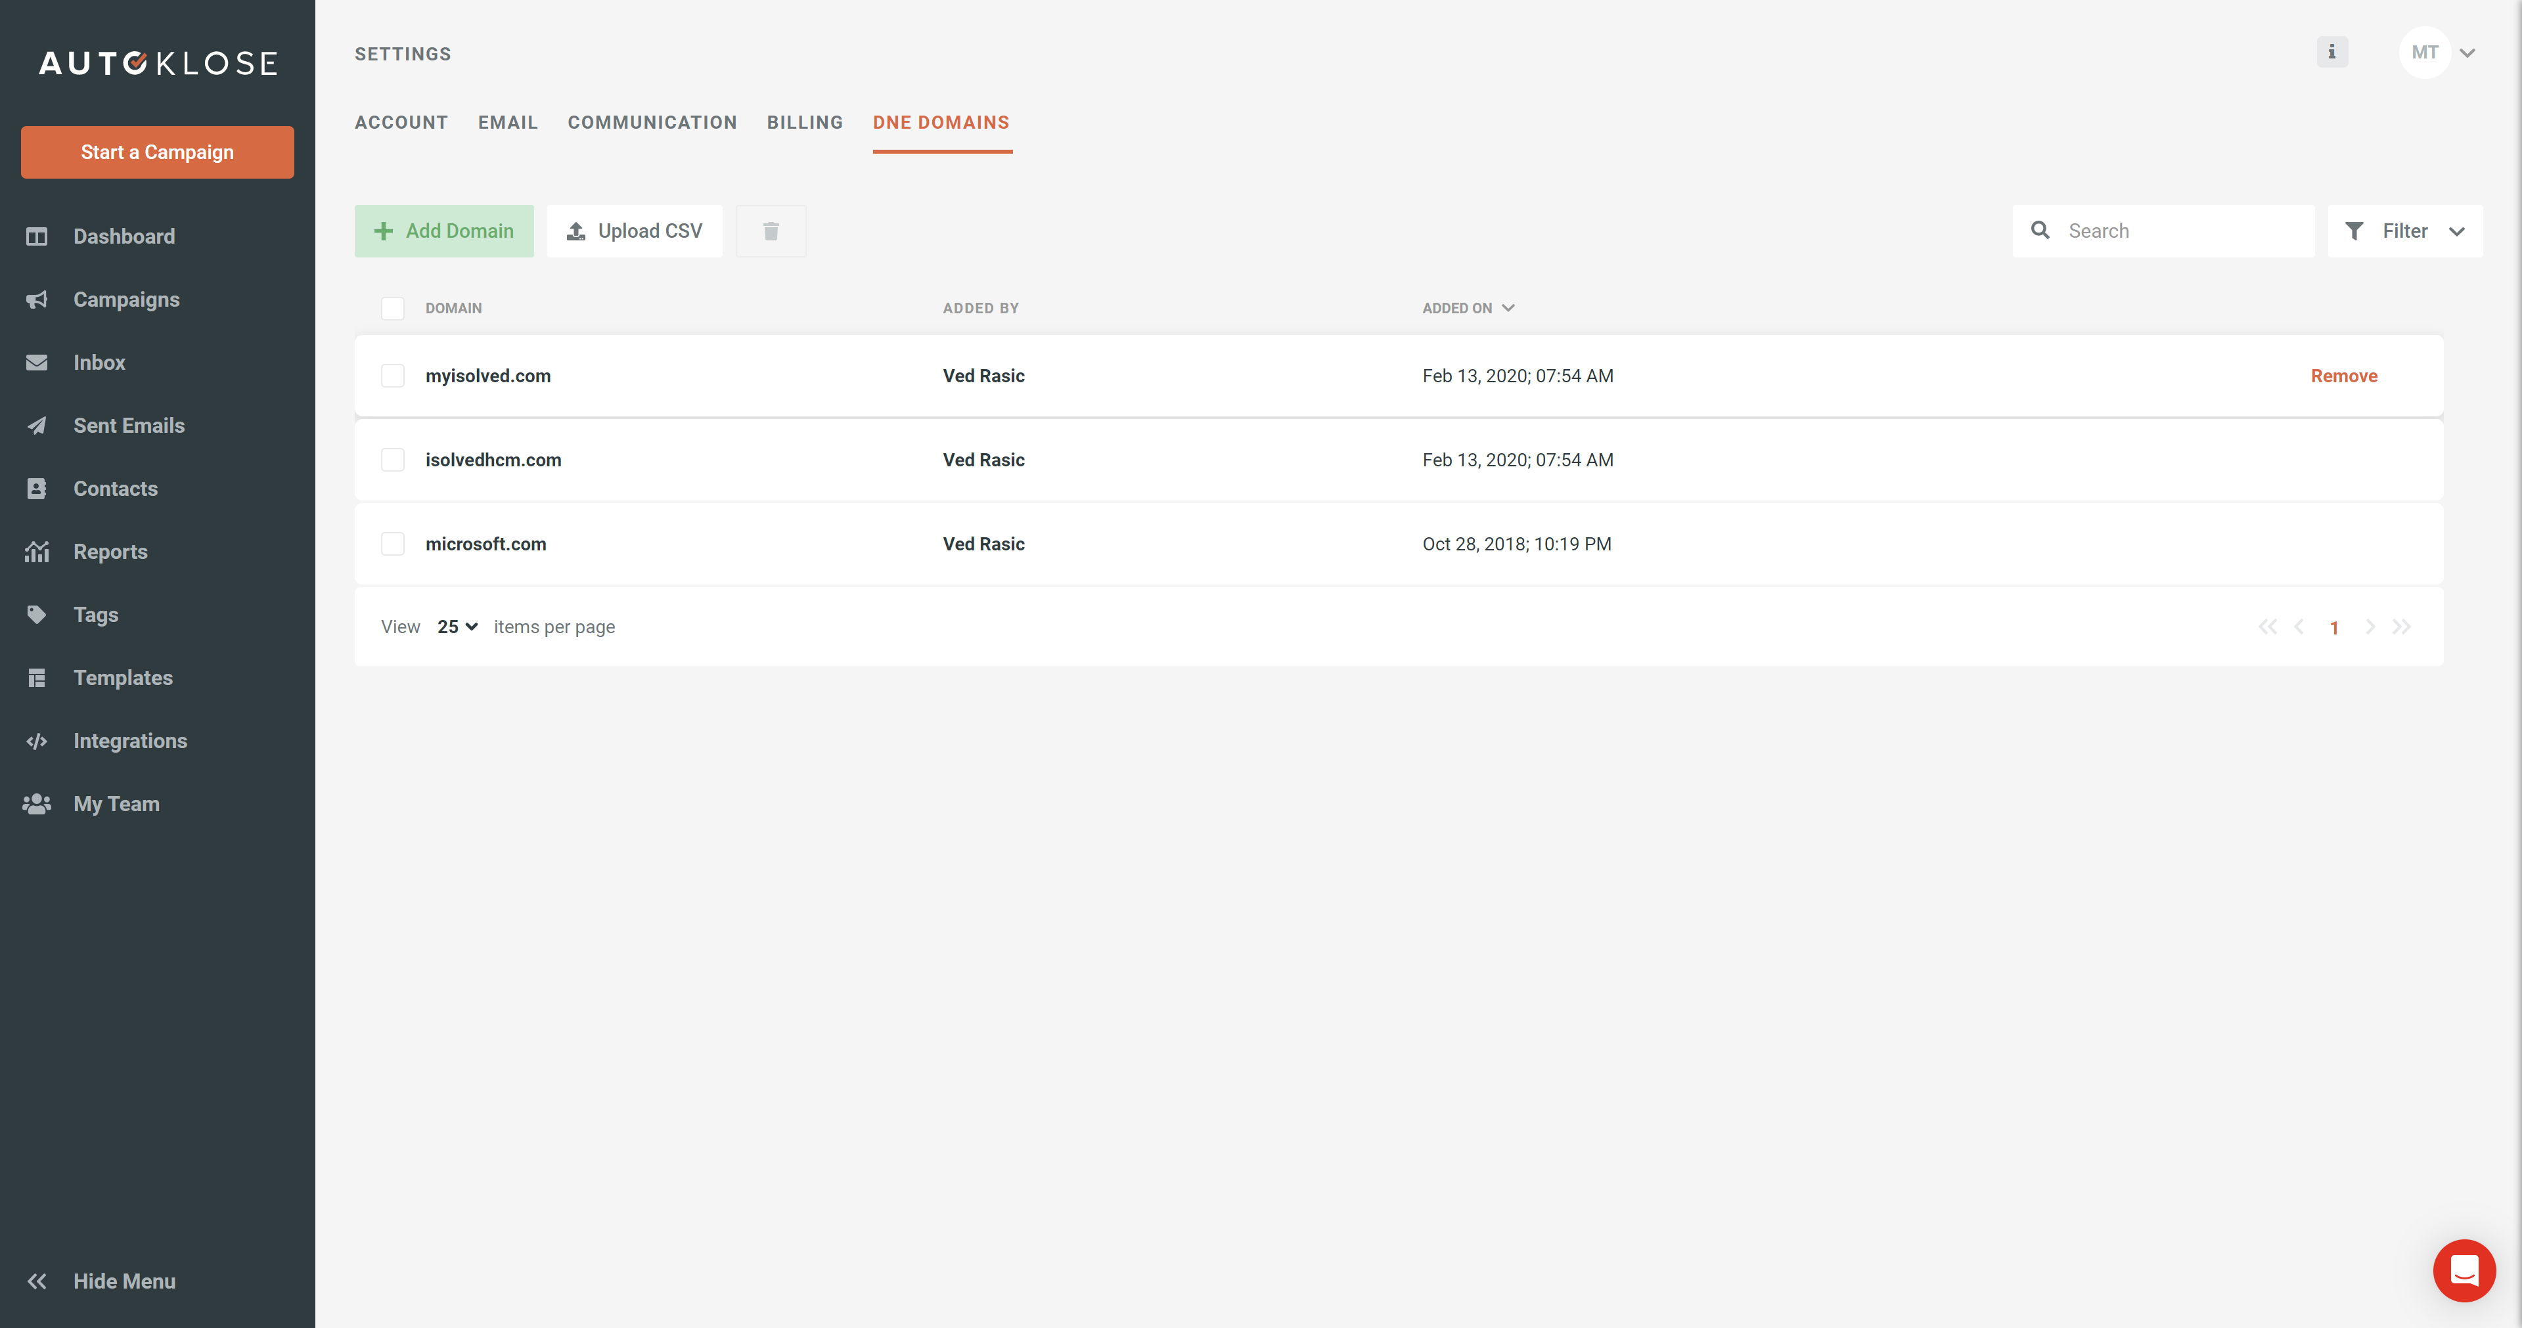Click the isolvedhcm.com domain name

493,460
